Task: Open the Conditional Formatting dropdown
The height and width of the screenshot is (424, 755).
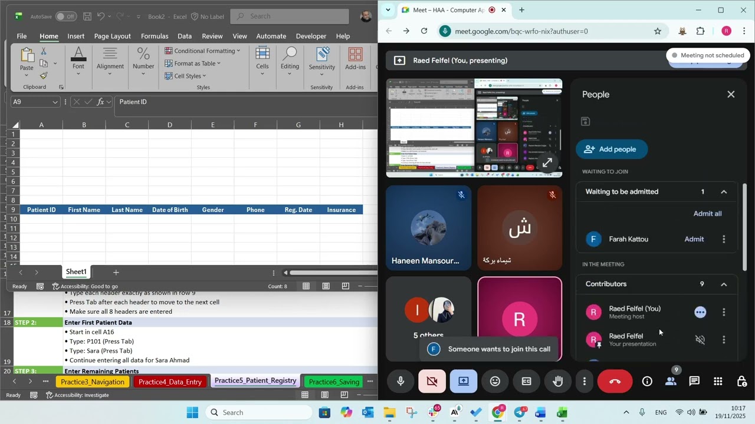Action: click(202, 51)
